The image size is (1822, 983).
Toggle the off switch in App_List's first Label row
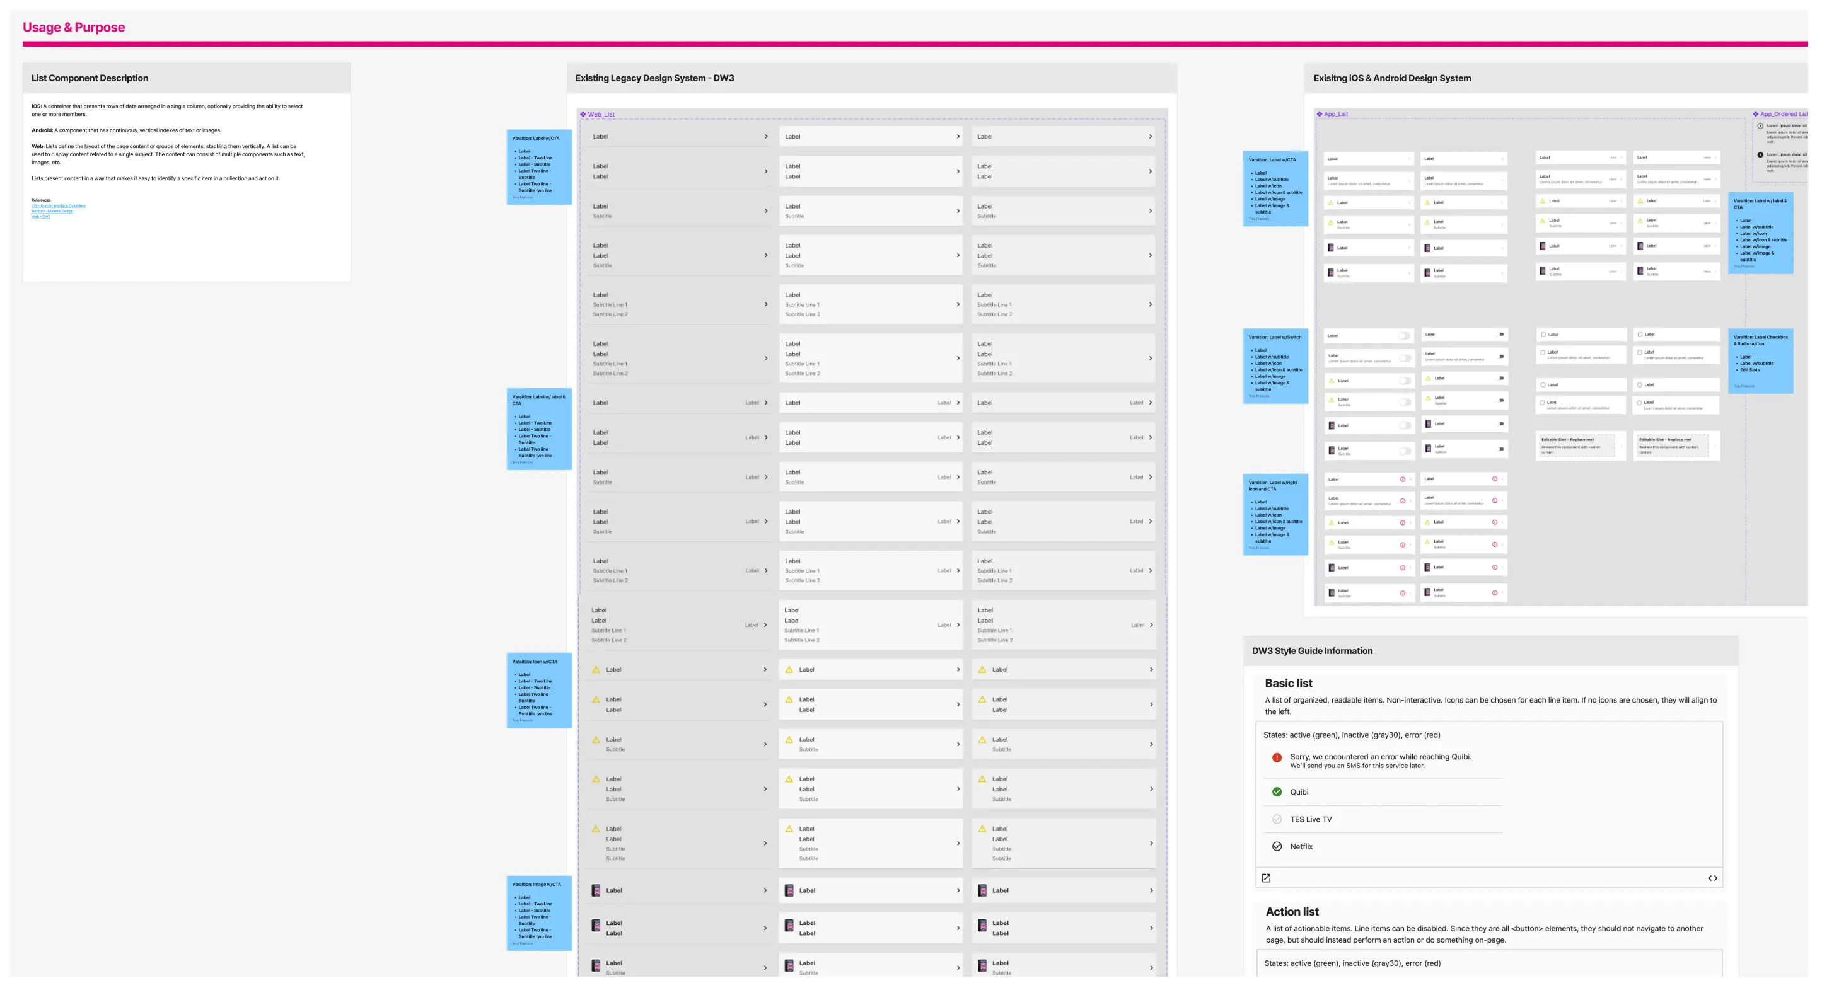(x=1404, y=336)
